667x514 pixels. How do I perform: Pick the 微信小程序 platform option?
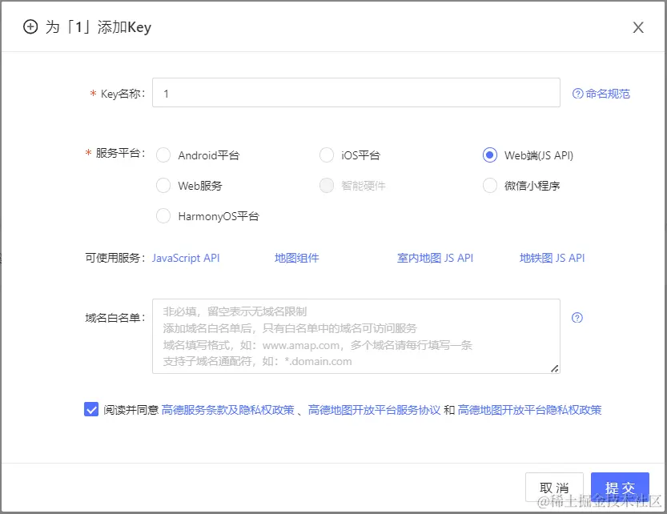pos(490,186)
